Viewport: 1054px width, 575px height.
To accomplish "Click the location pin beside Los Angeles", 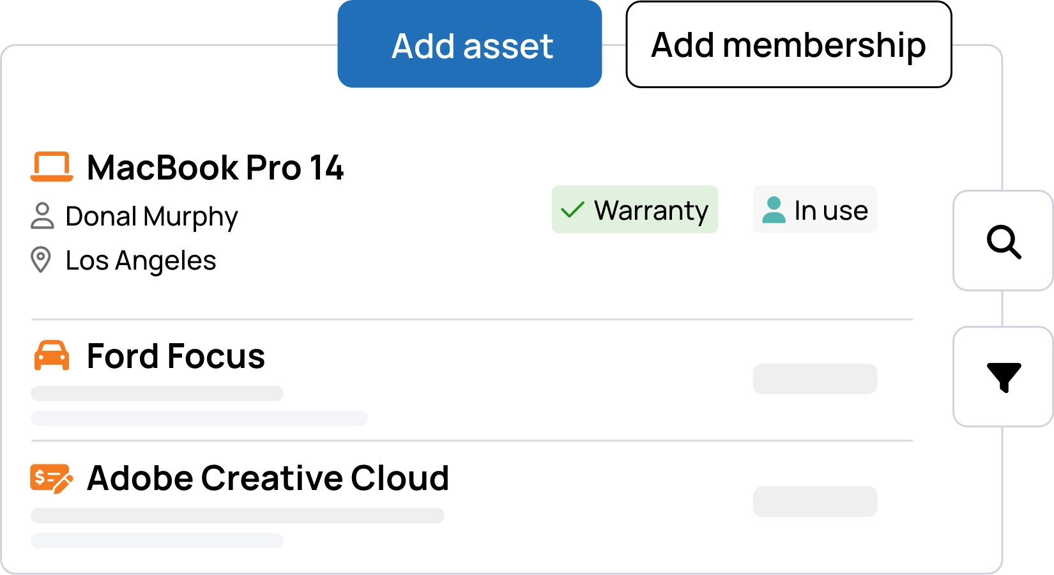I will tap(41, 260).
